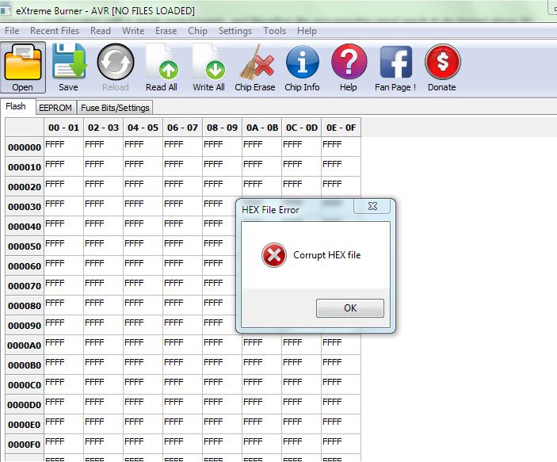557x462 pixels.
Task: Click FFFF cell in row 0000A0, column 0A - 0B
Action: (x=261, y=345)
